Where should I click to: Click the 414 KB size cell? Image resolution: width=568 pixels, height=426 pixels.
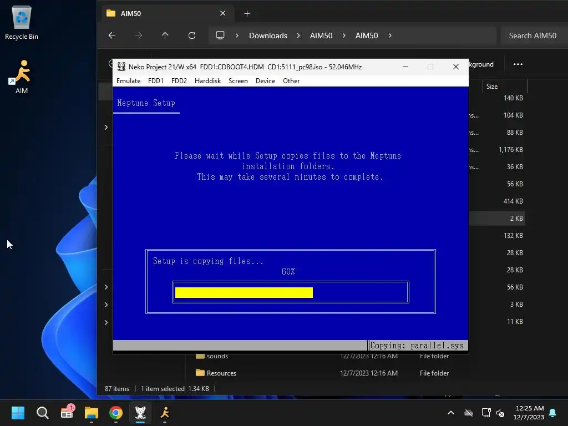(x=513, y=201)
